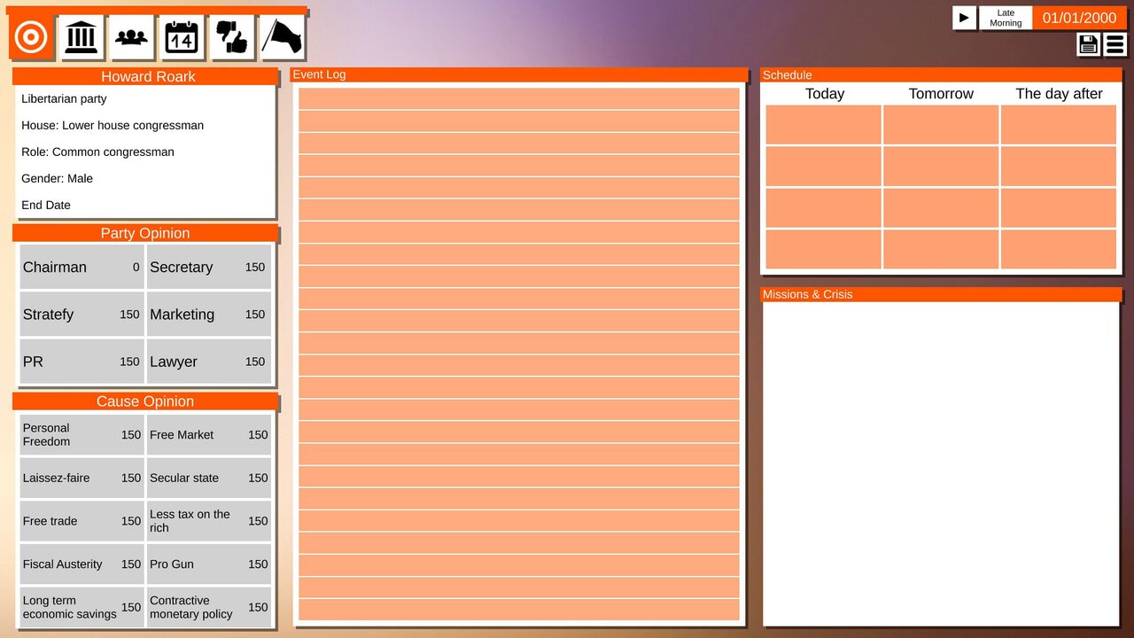Click the Pro Gun cause
The width and height of the screenshot is (1134, 638).
tap(208, 564)
